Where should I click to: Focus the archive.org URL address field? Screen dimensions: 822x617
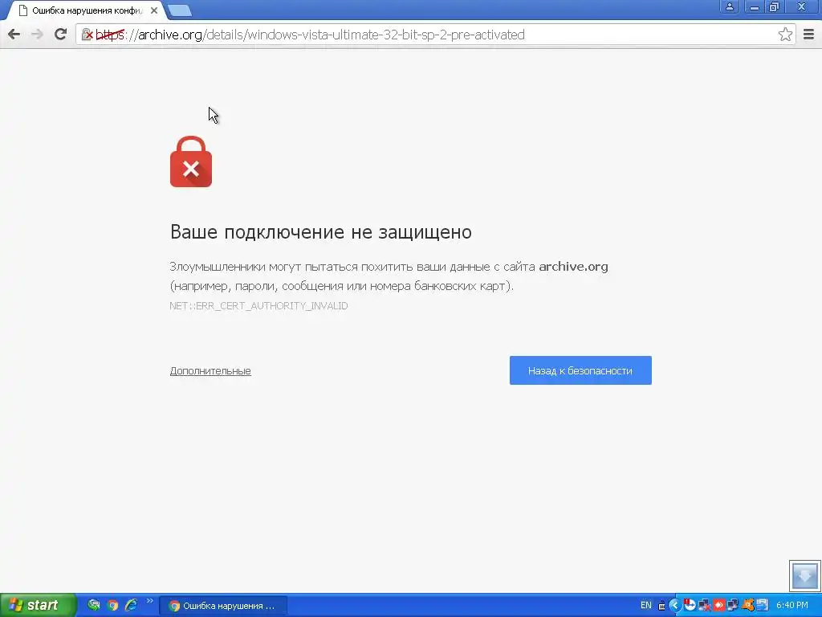point(427,35)
